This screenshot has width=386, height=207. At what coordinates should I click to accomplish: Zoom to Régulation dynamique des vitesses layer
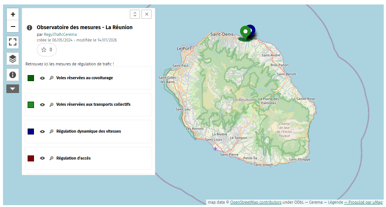point(52,132)
